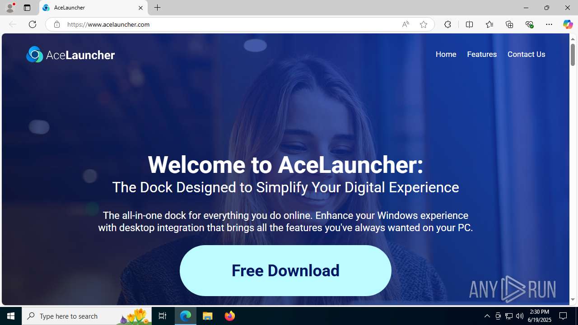View site information lock icon
This screenshot has height=325, width=578.
click(x=56, y=24)
